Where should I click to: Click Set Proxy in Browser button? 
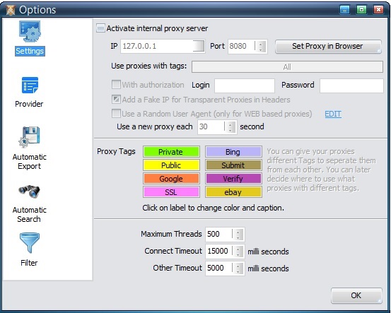point(328,47)
